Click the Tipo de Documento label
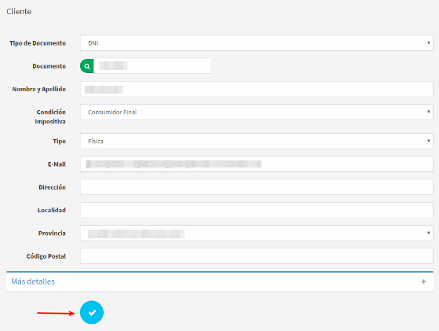The height and width of the screenshot is (331, 439). pos(38,43)
